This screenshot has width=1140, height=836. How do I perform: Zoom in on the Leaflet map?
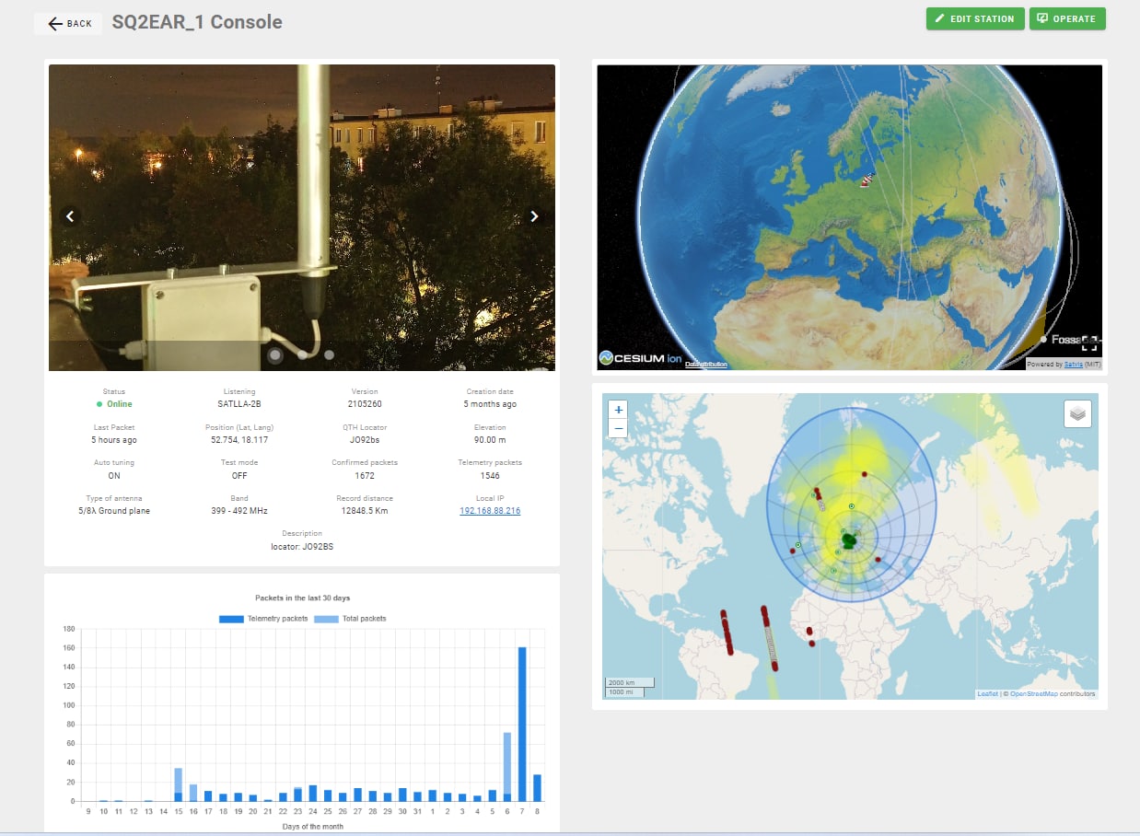pos(619,410)
